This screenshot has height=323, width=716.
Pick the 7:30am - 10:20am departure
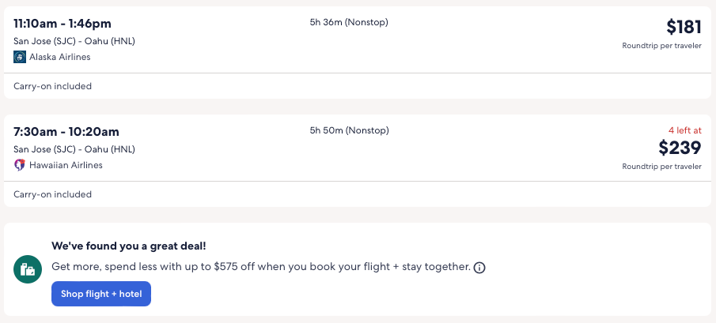click(x=66, y=131)
